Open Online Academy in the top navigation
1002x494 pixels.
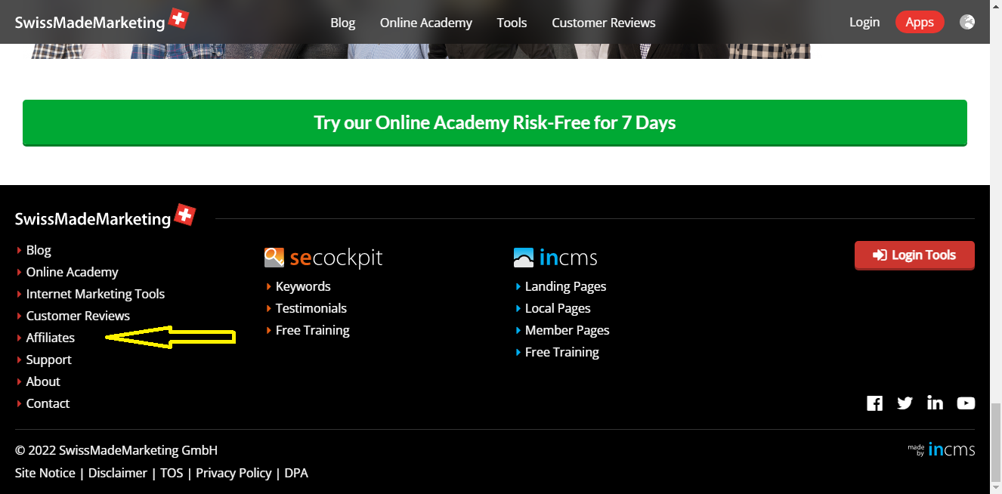(426, 23)
